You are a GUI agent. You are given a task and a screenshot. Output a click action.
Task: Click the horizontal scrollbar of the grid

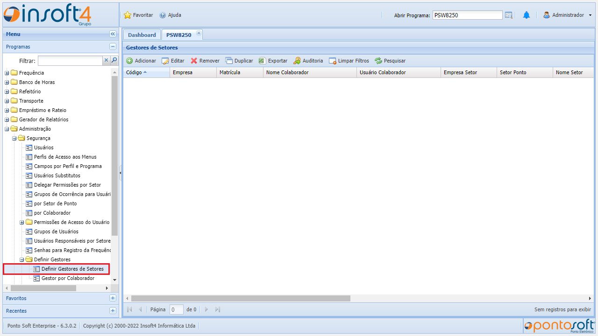click(x=241, y=298)
